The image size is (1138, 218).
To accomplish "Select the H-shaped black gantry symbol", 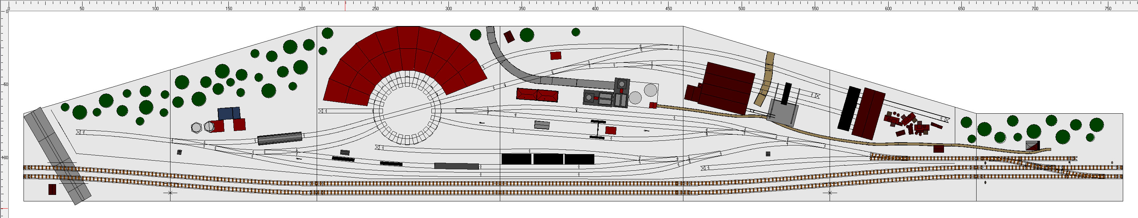I will [x=597, y=130].
